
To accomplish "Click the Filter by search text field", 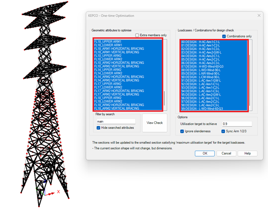I will [116, 121].
